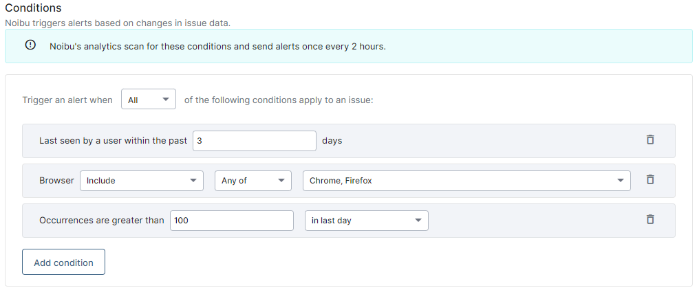This screenshot has width=697, height=290.
Task: Click the arrow on the All dropdown
Action: (x=166, y=100)
